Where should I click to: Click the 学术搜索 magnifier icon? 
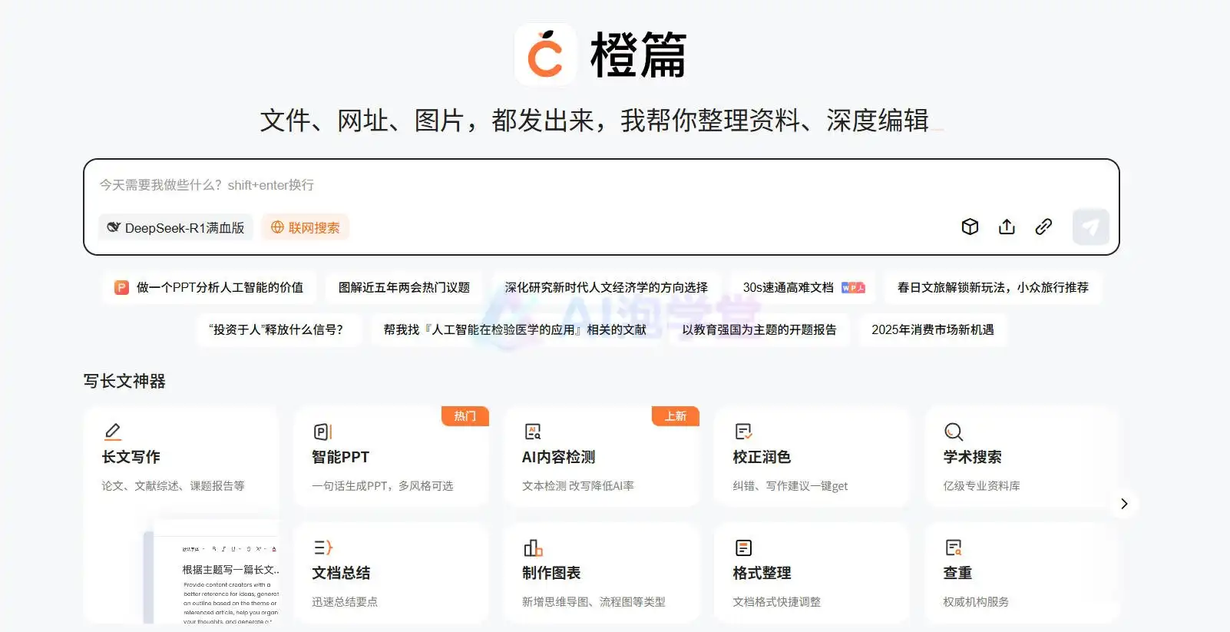pos(954,432)
